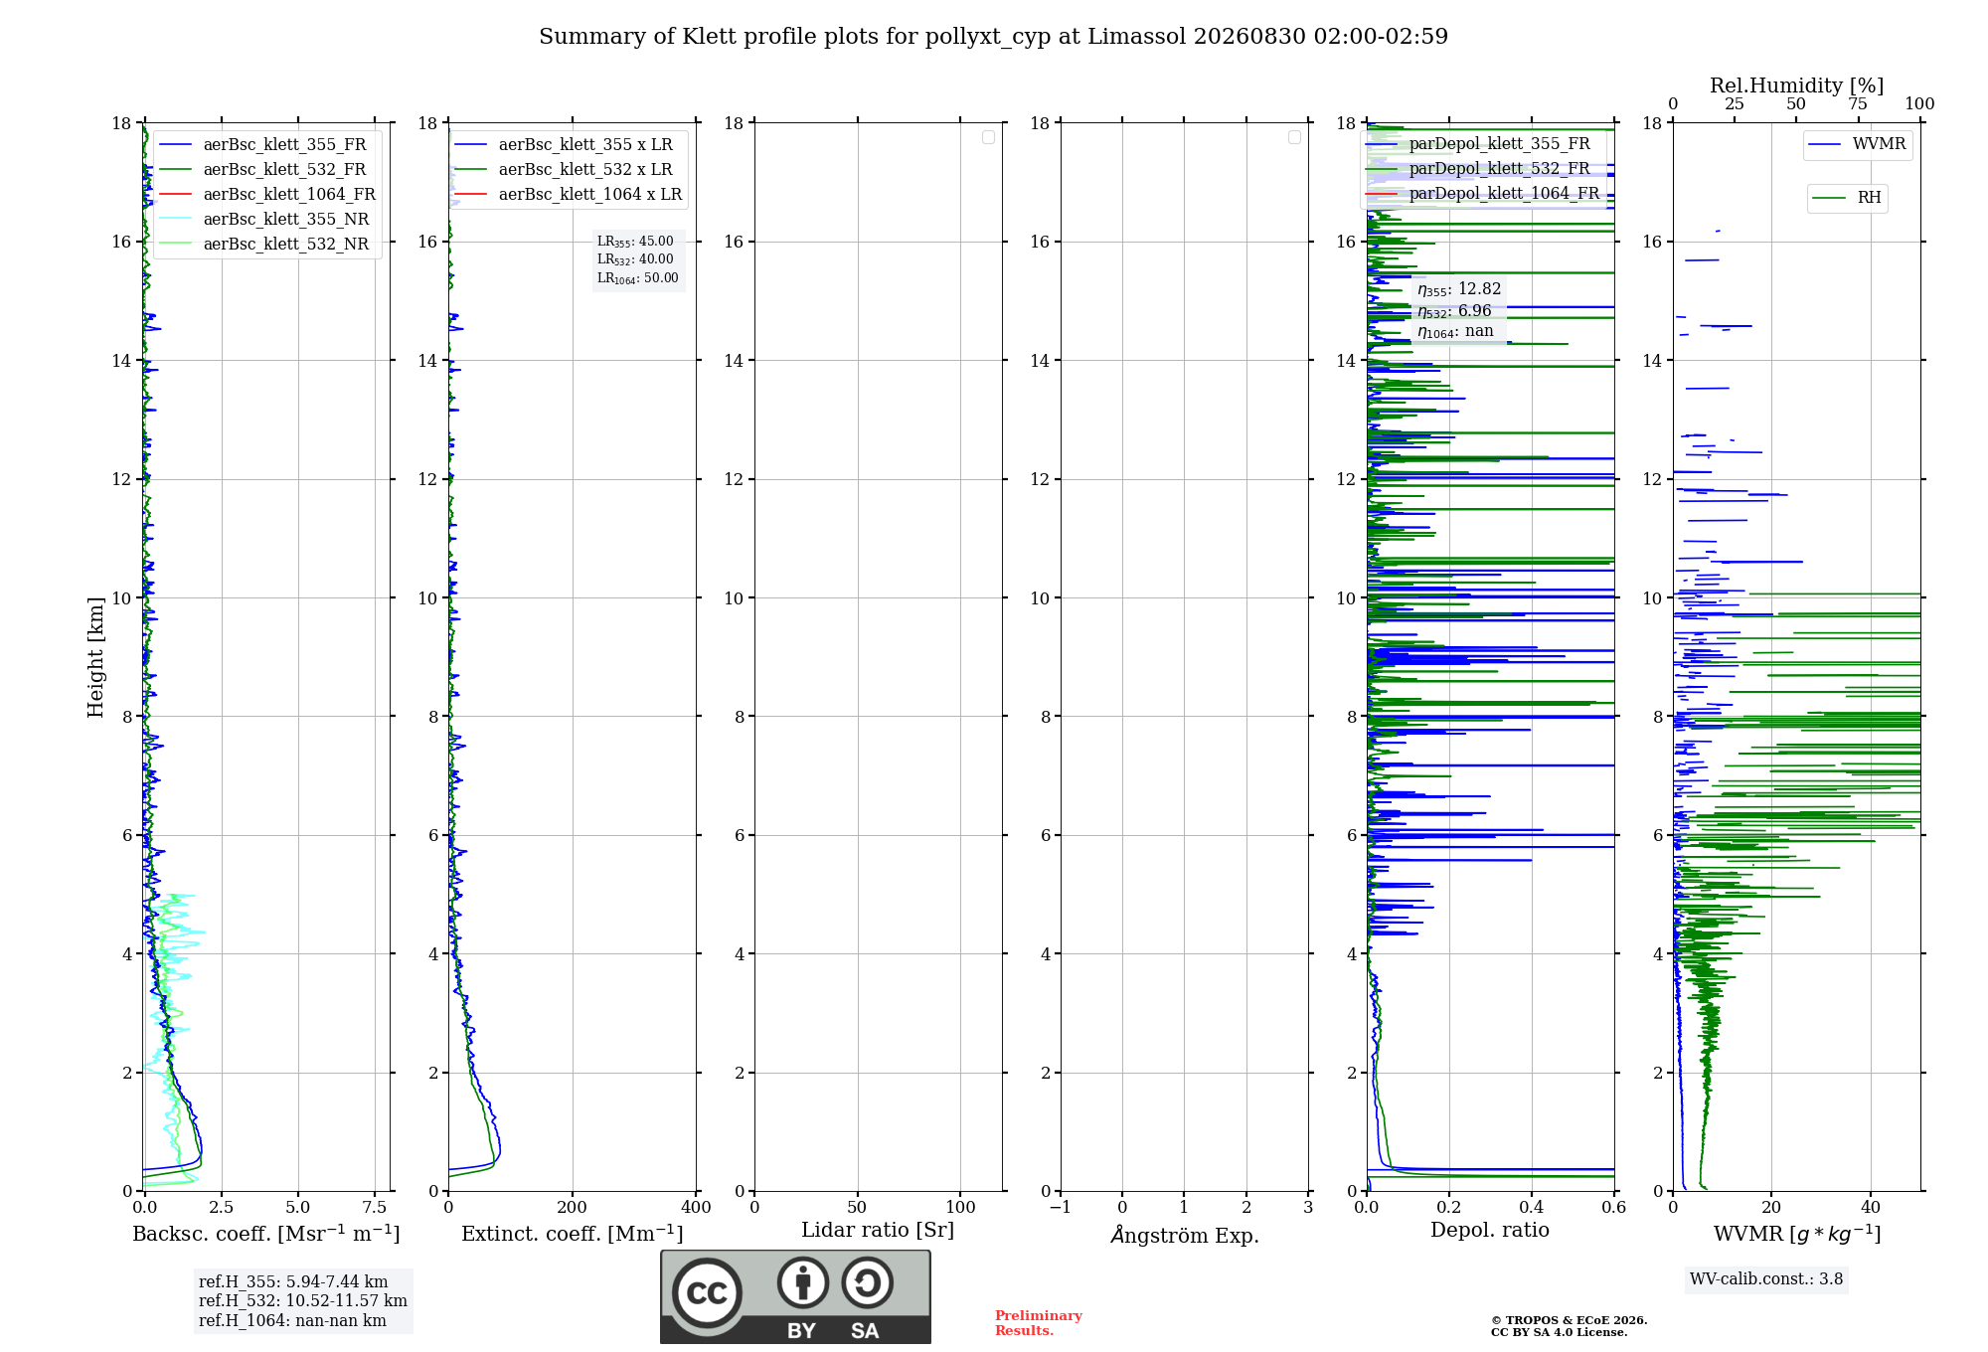Click the TROPOS & ECoE 2026 copyright text
The width and height of the screenshot is (1988, 1352).
[x=1570, y=1320]
